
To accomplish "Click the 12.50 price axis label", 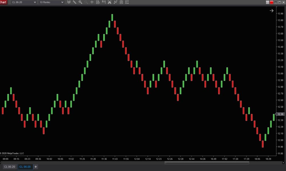I will (280, 107).
